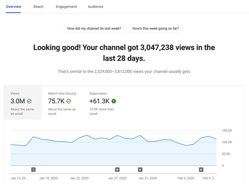Click the green checkmark beside 3.0M views
The width and height of the screenshot is (249, 184).
coord(29,101)
